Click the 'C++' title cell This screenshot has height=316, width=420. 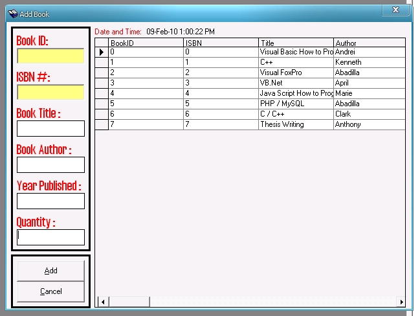coord(296,62)
